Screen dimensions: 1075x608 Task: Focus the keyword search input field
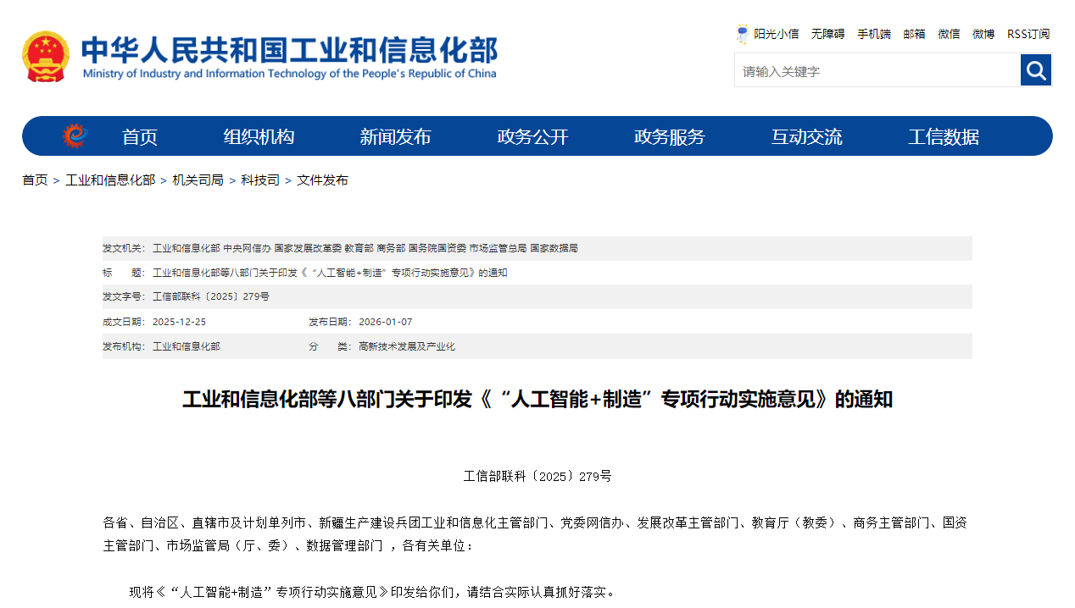(x=877, y=71)
